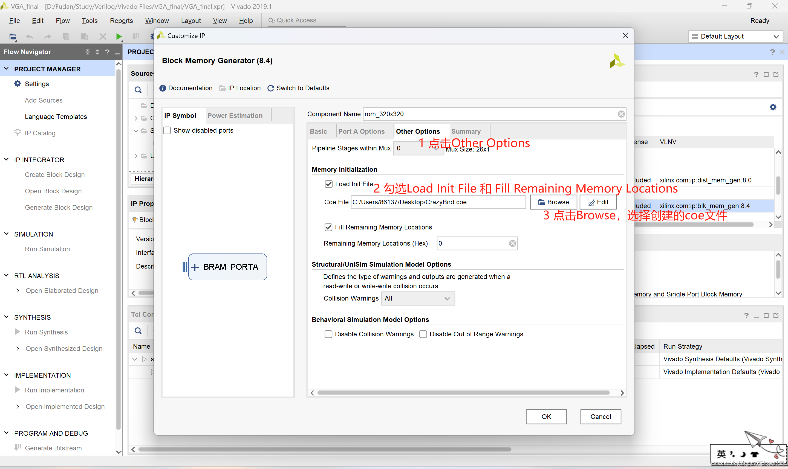Image resolution: width=788 pixels, height=469 pixels.
Task: Click Add Sources in Flow Navigator
Action: (x=44, y=100)
